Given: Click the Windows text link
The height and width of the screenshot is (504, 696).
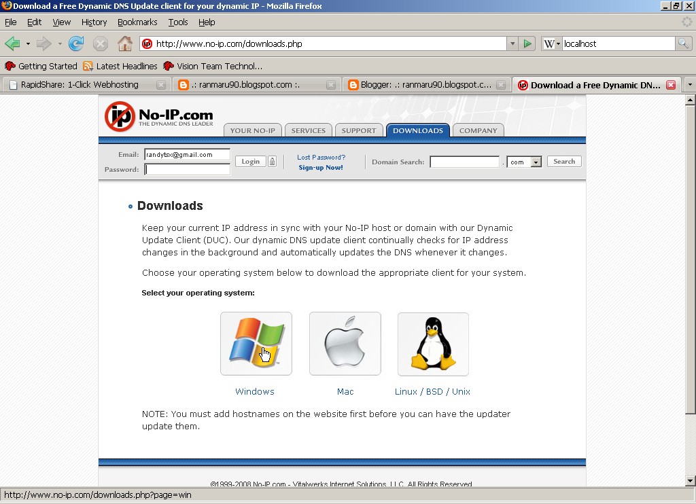Looking at the screenshot, I should click(255, 391).
